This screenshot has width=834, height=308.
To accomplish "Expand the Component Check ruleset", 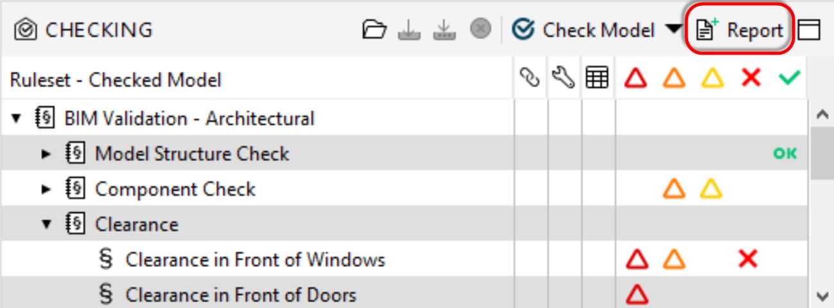I will [46, 189].
